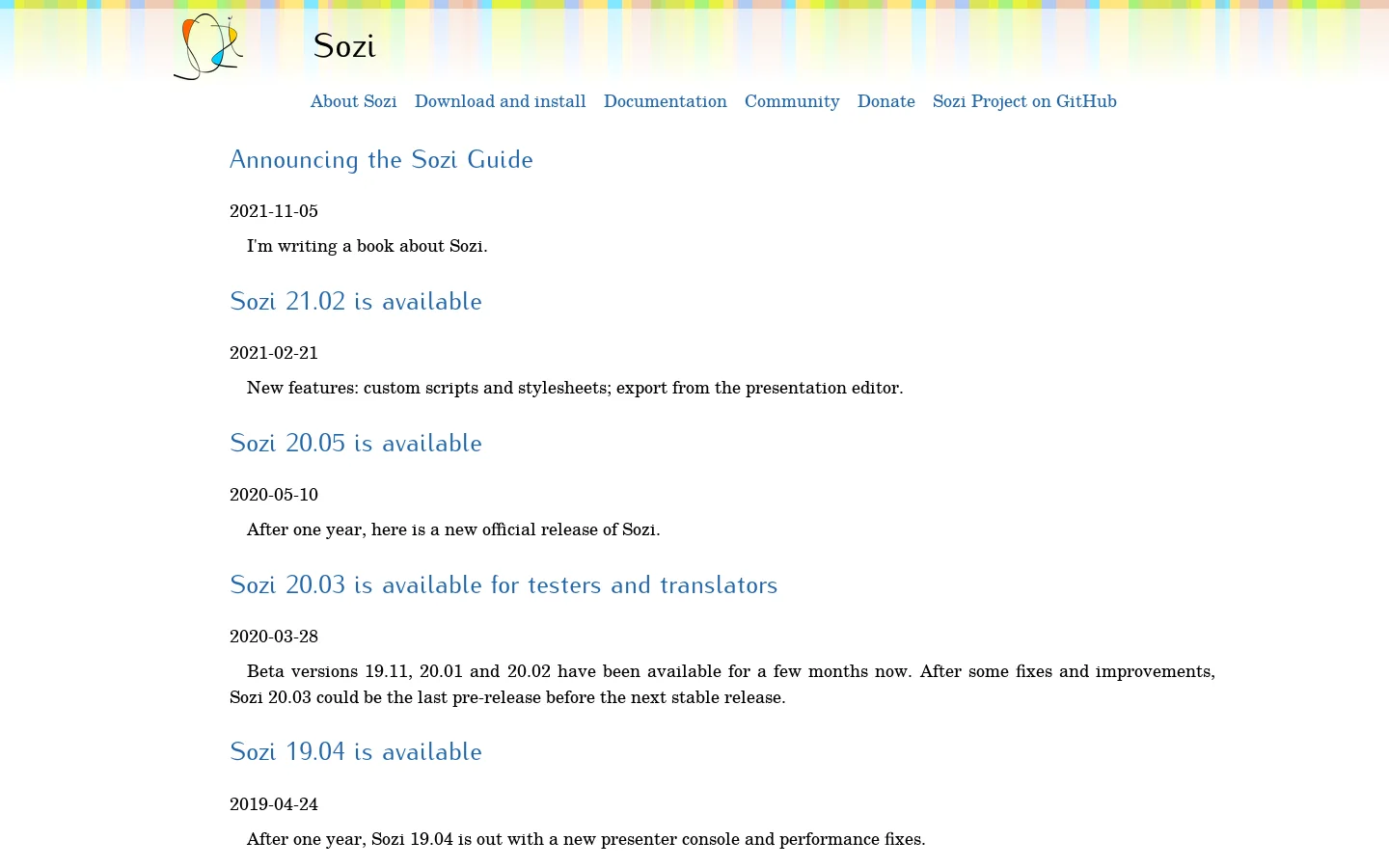The image size is (1389, 868).
Task: Go to the Documentation menu item
Action: tap(665, 101)
